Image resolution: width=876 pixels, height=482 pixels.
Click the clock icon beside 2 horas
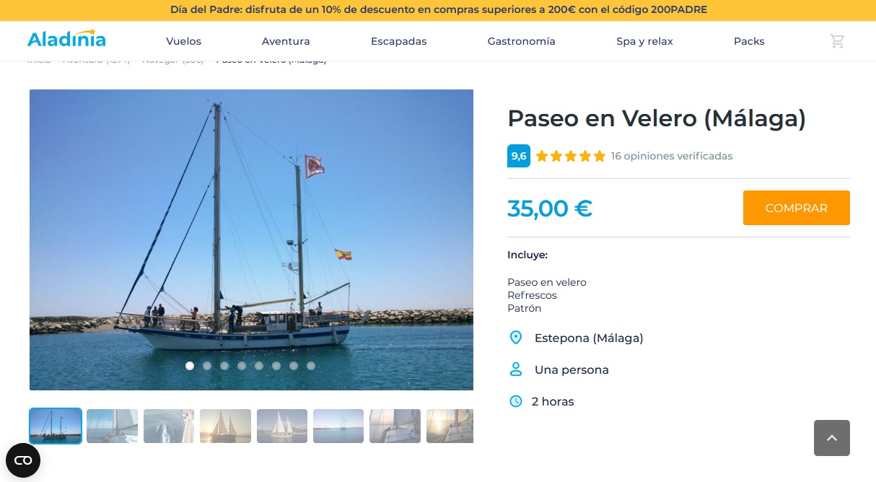[x=516, y=401]
